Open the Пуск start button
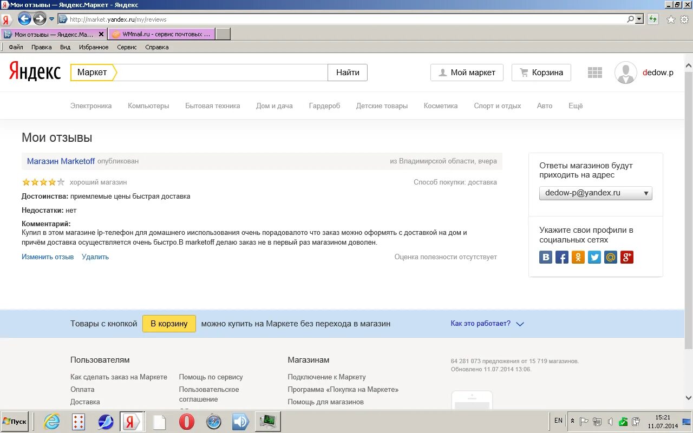This screenshot has width=693, height=433. [x=15, y=422]
